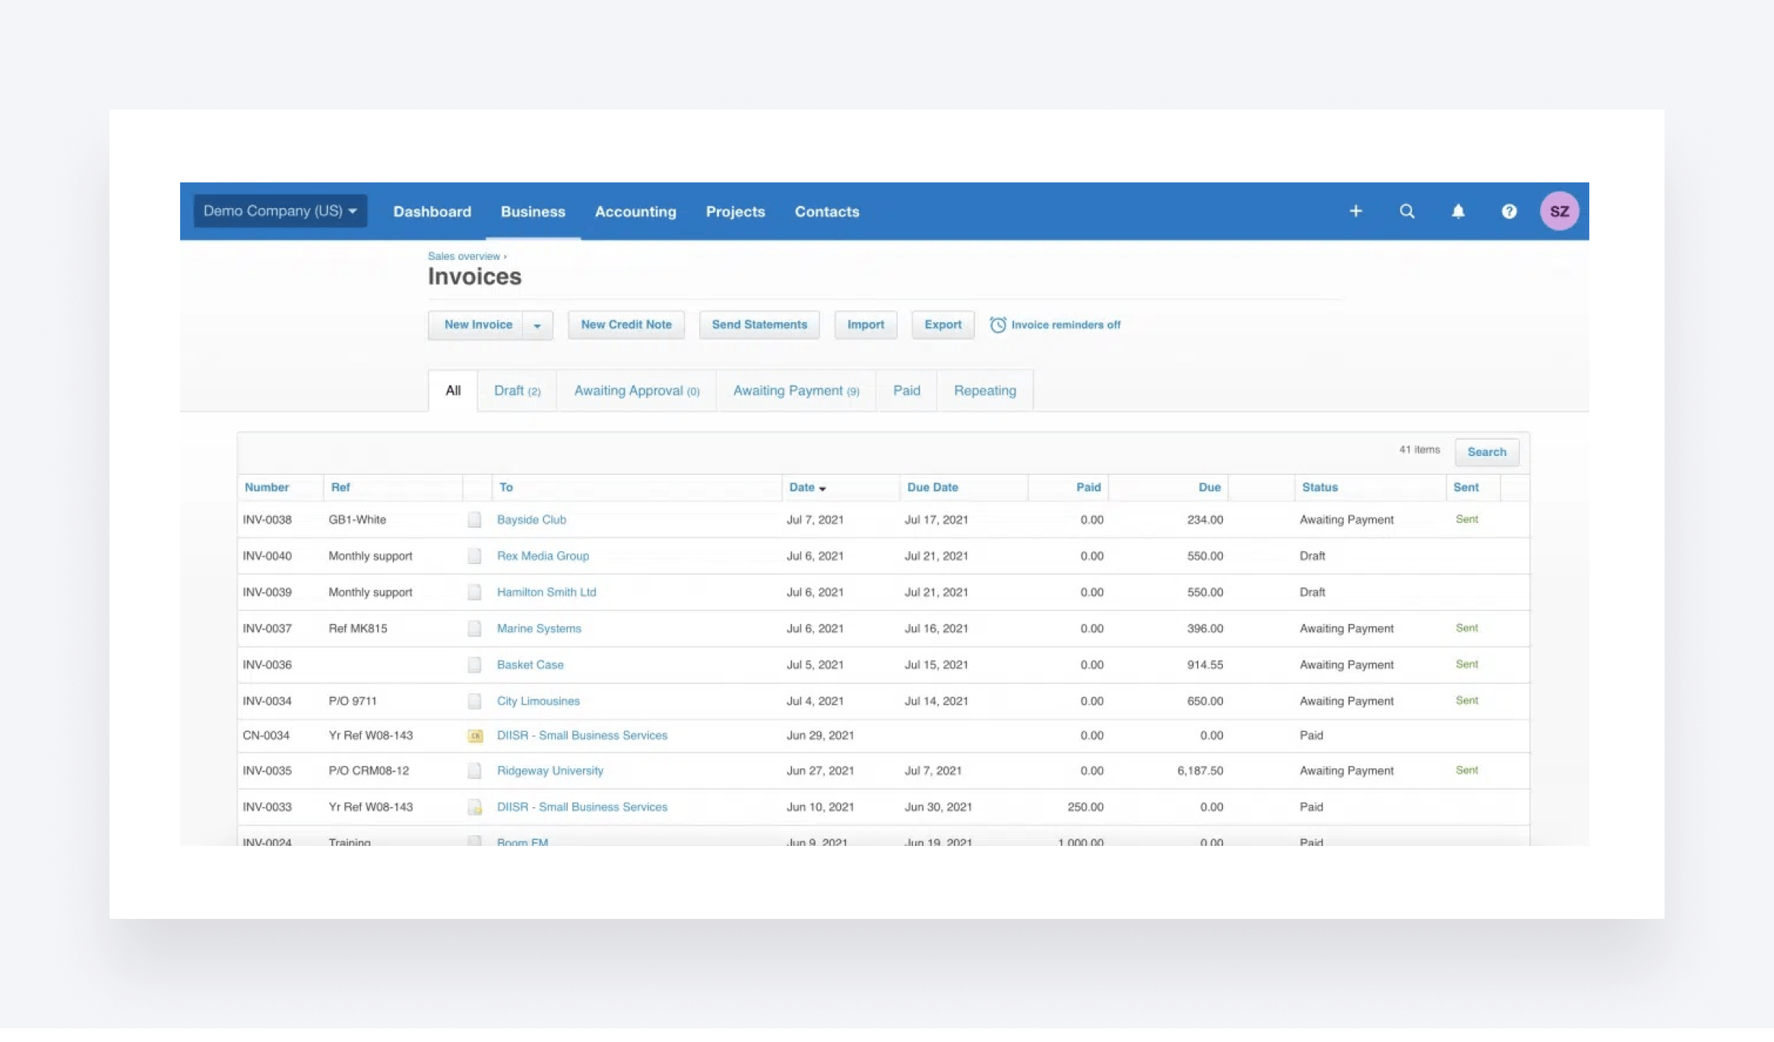Open the Business menu

(533, 211)
